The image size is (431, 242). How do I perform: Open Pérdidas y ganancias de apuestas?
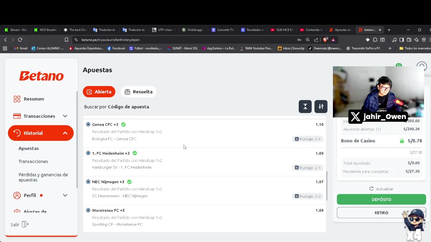pyautogui.click(x=43, y=177)
